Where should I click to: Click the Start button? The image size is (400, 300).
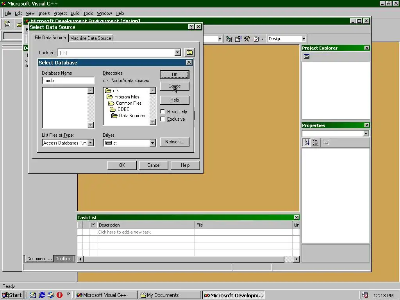[x=12, y=295]
